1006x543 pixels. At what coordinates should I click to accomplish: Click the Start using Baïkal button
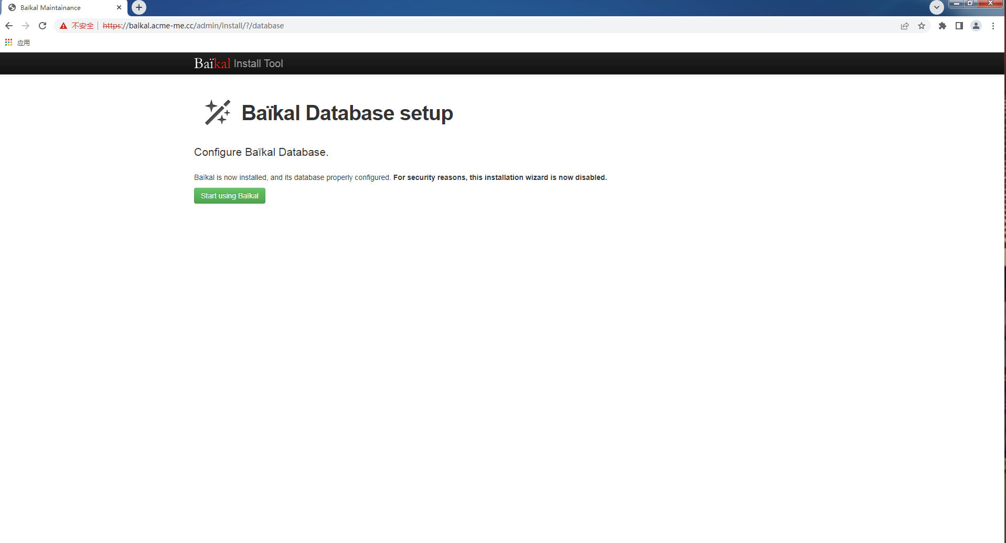pyautogui.click(x=229, y=196)
